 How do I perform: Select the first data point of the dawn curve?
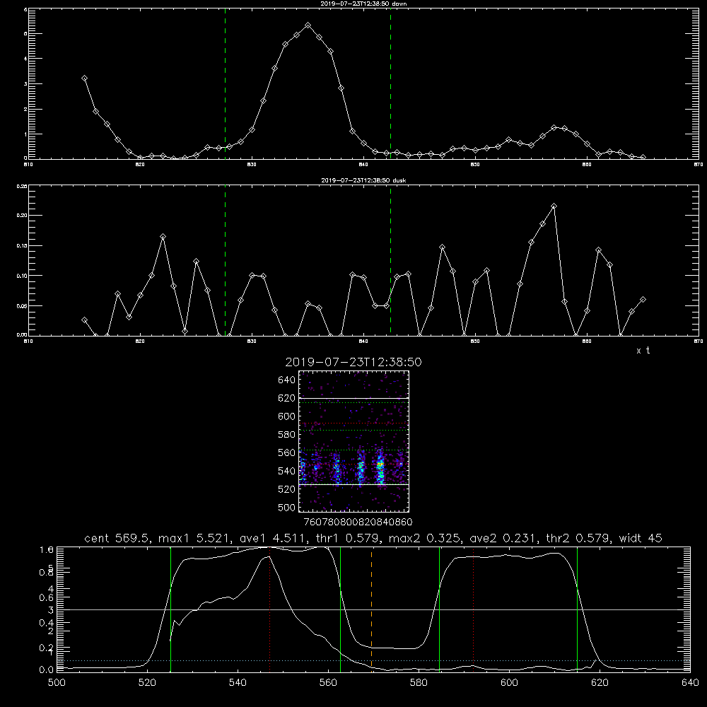84,78
